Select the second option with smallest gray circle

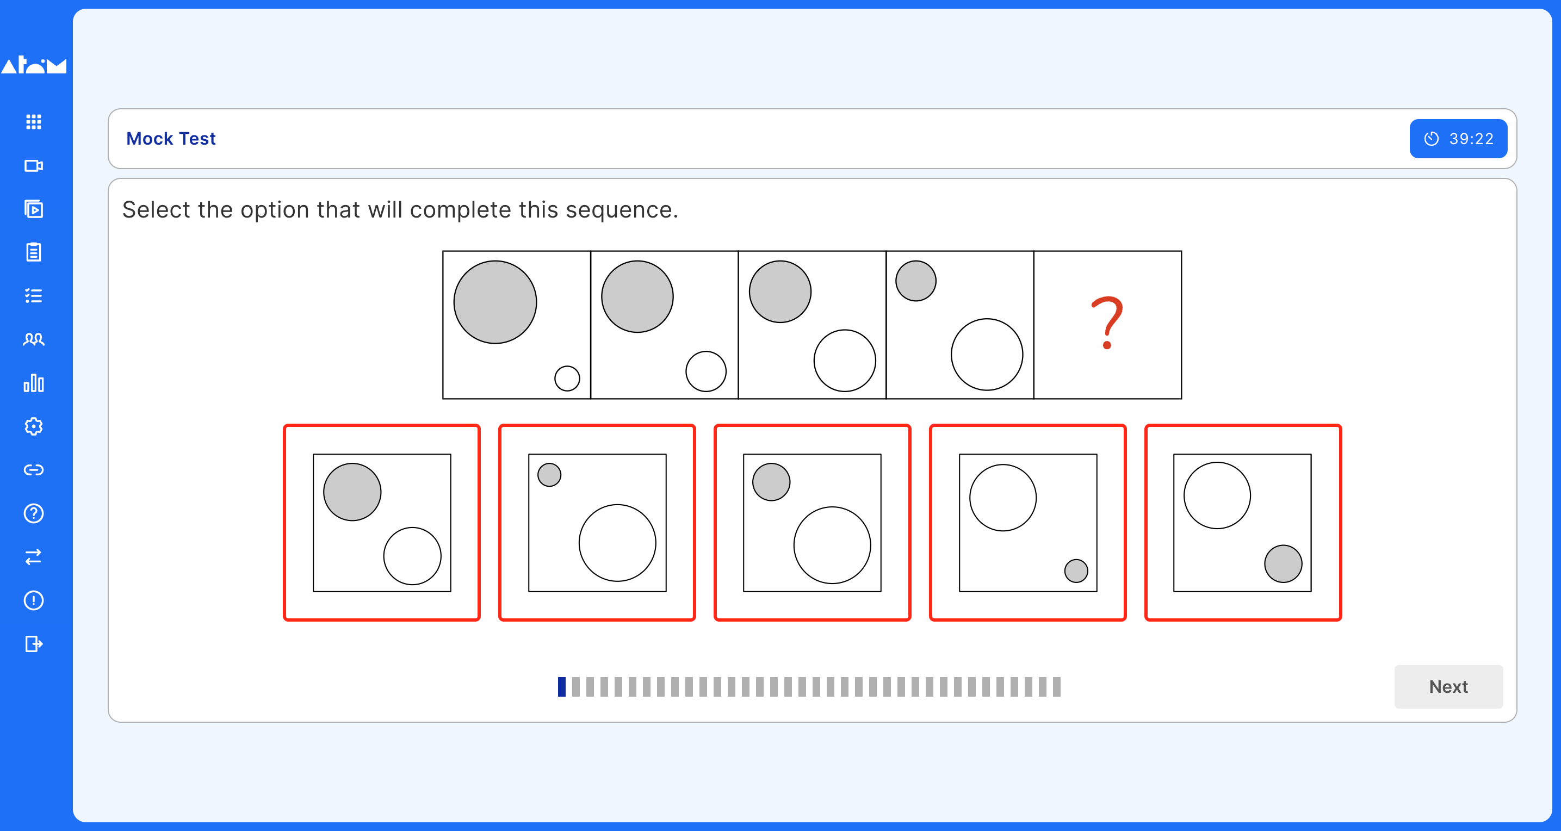597,523
